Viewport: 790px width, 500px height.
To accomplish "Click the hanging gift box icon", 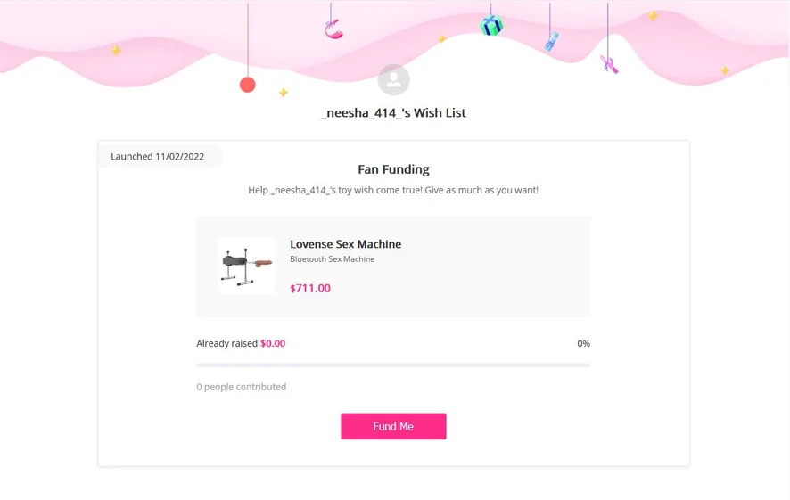I will coord(491,25).
